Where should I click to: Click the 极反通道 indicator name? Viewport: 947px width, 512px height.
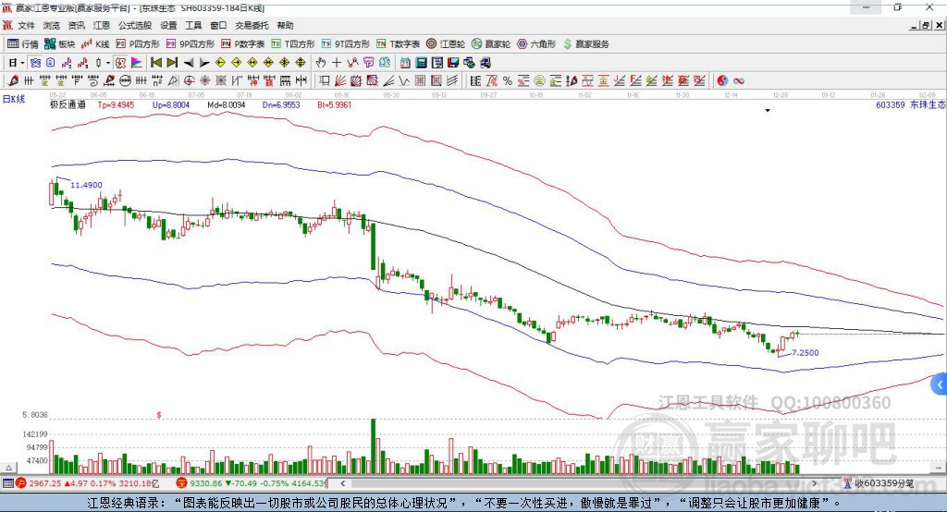(68, 104)
